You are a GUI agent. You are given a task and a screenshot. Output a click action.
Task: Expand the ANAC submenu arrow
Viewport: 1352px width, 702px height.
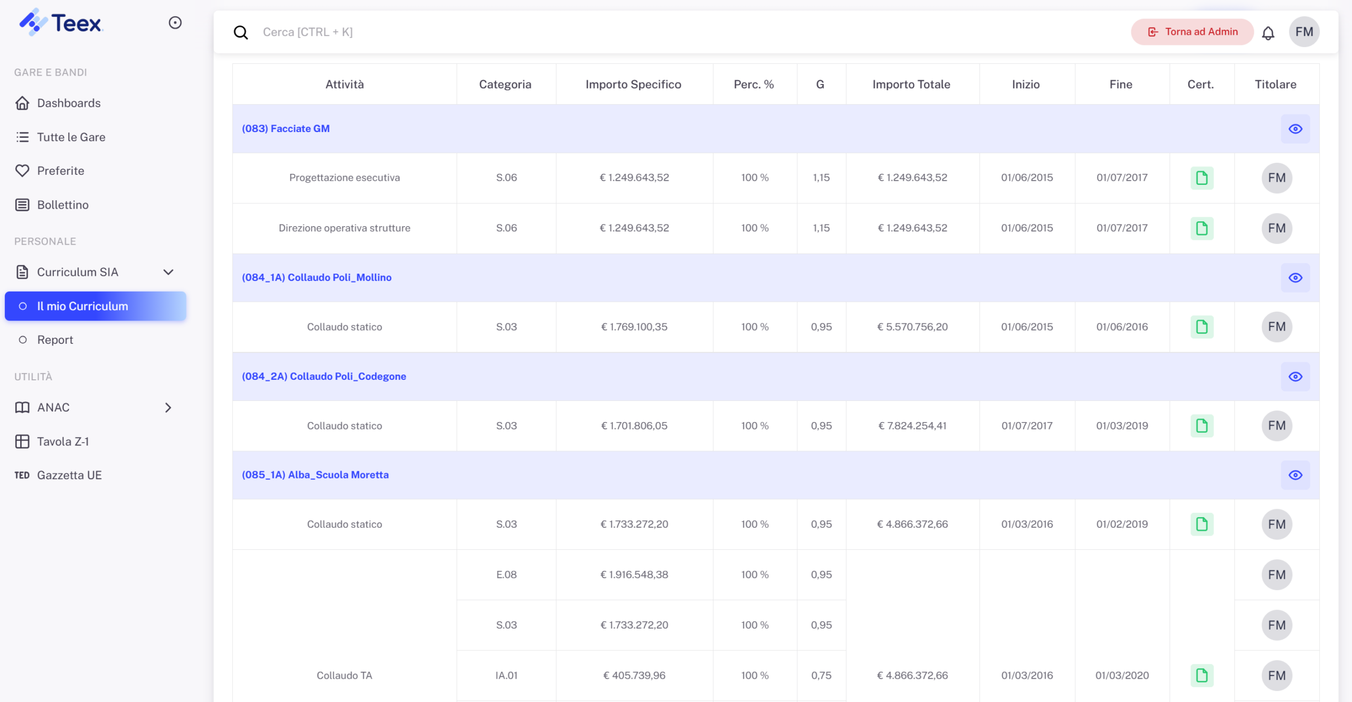pyautogui.click(x=168, y=408)
